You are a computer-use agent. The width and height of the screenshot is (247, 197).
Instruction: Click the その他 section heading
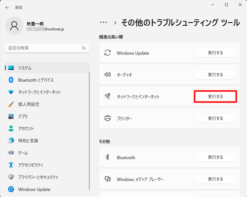pos(104,142)
